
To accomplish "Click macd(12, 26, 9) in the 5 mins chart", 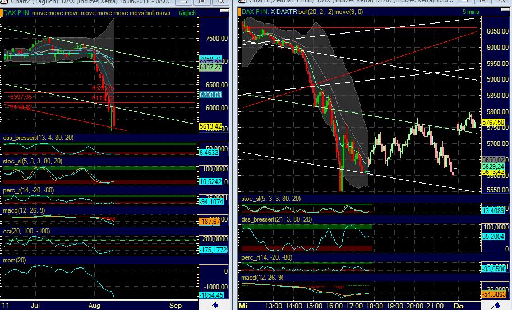I will click(x=262, y=278).
